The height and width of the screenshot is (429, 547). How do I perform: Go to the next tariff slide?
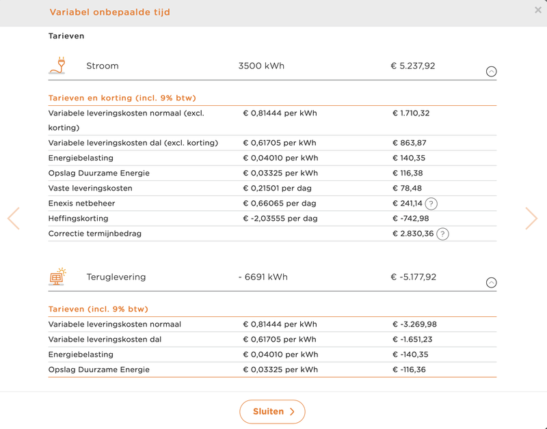pyautogui.click(x=531, y=218)
